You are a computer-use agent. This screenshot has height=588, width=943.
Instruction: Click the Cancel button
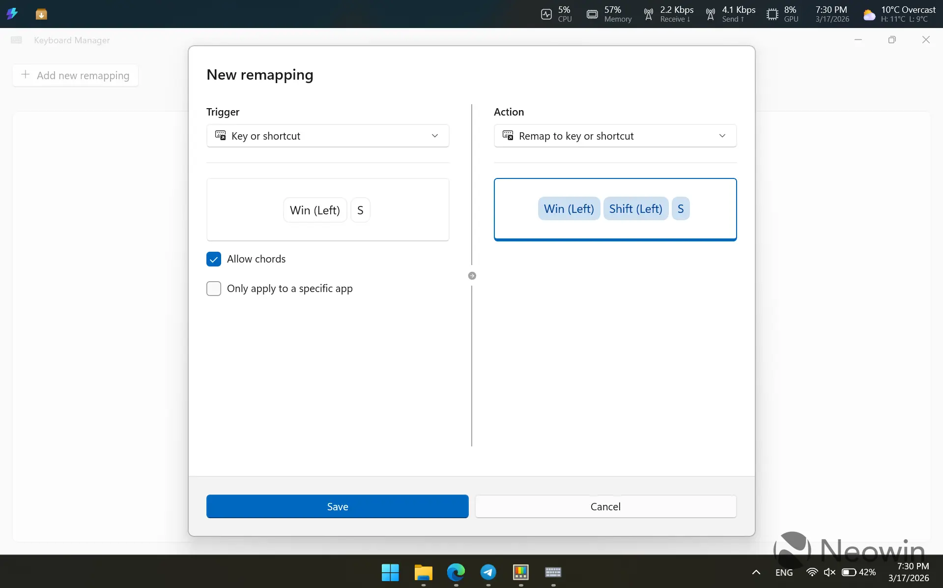pos(605,506)
